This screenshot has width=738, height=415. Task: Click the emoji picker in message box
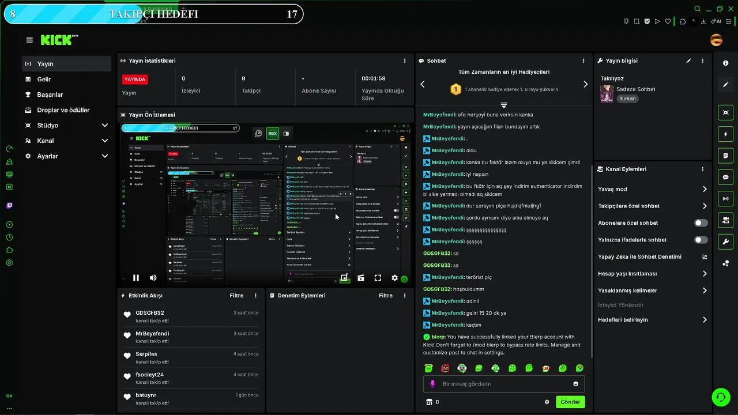tap(575, 384)
